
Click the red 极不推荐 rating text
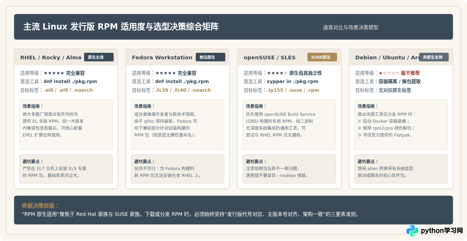(x=410, y=73)
